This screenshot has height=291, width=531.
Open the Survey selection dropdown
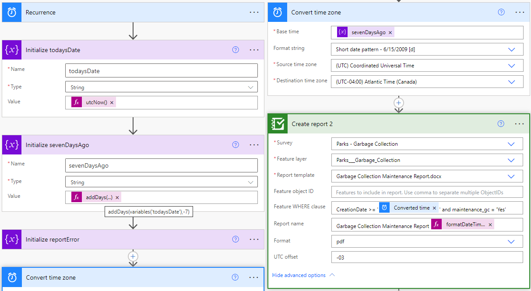tap(511, 144)
